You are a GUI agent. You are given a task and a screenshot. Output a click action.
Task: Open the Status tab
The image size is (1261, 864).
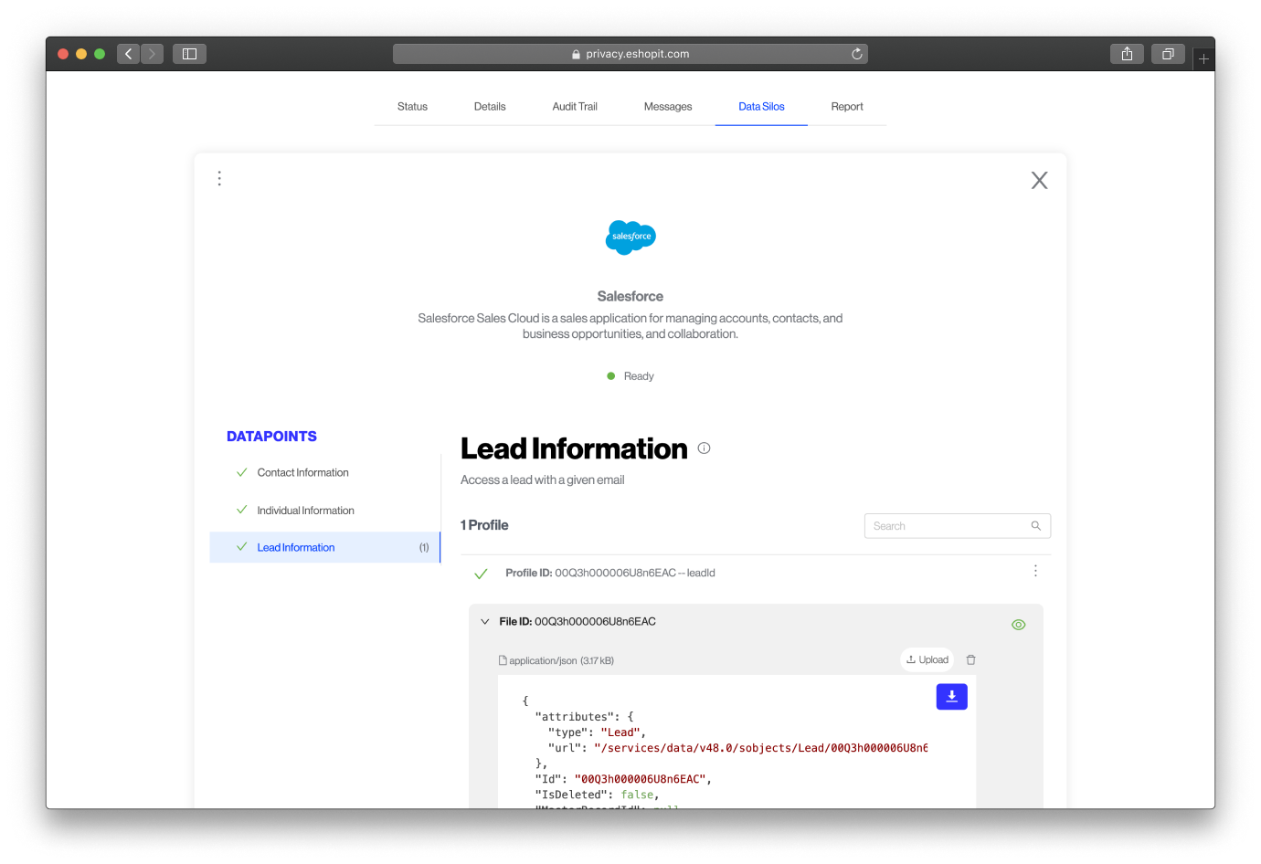tap(412, 107)
